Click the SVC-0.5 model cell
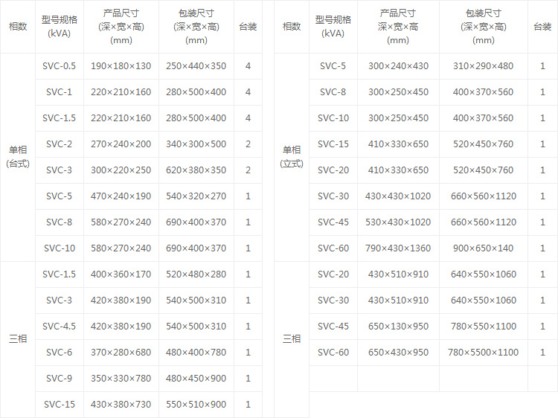 click(x=59, y=66)
